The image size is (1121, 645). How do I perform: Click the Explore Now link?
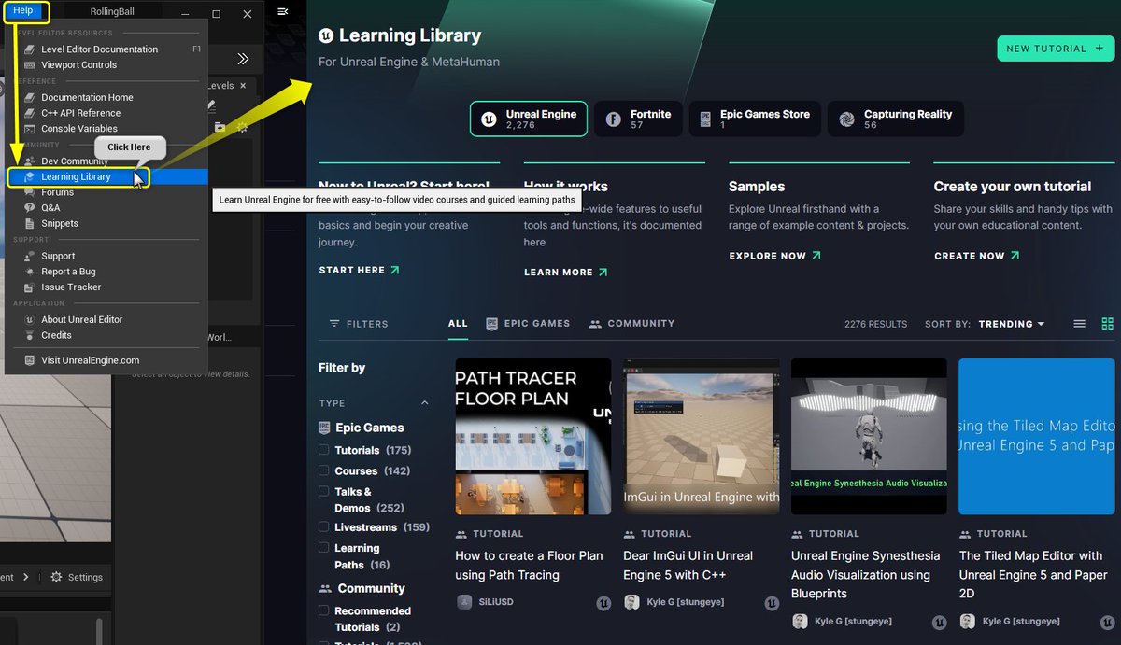click(x=774, y=256)
